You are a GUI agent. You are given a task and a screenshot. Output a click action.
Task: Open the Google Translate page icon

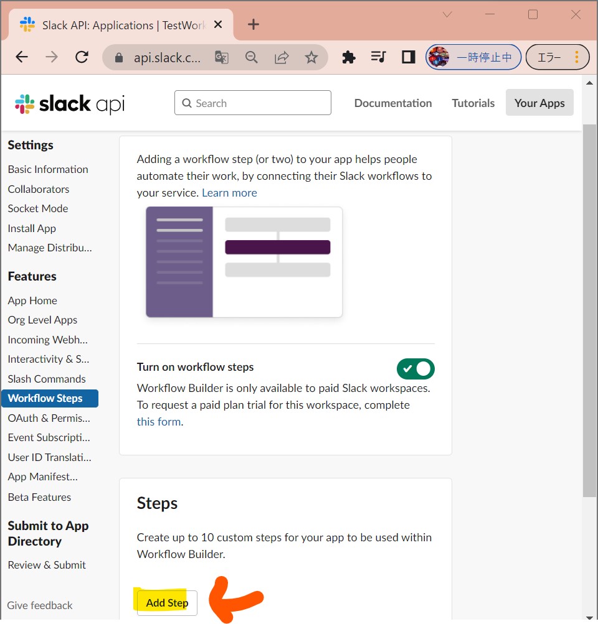(x=222, y=57)
